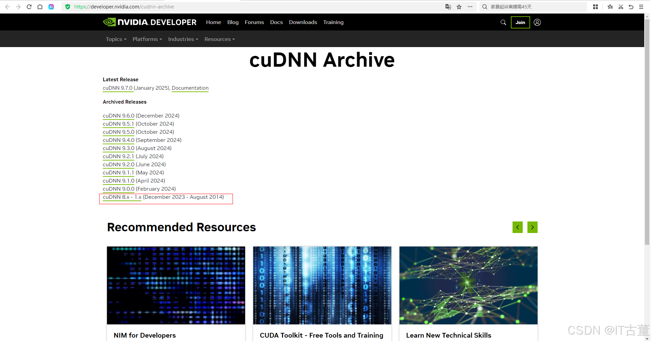This screenshot has height=341, width=651.
Task: Click the NVIDIA Developer logo
Action: click(x=150, y=22)
